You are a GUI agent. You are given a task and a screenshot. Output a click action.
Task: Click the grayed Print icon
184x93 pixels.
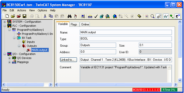(32, 16)
